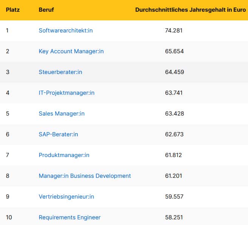248x225 pixels.
Task: Click the Key Account Manager:in link
Action: [x=71, y=51]
